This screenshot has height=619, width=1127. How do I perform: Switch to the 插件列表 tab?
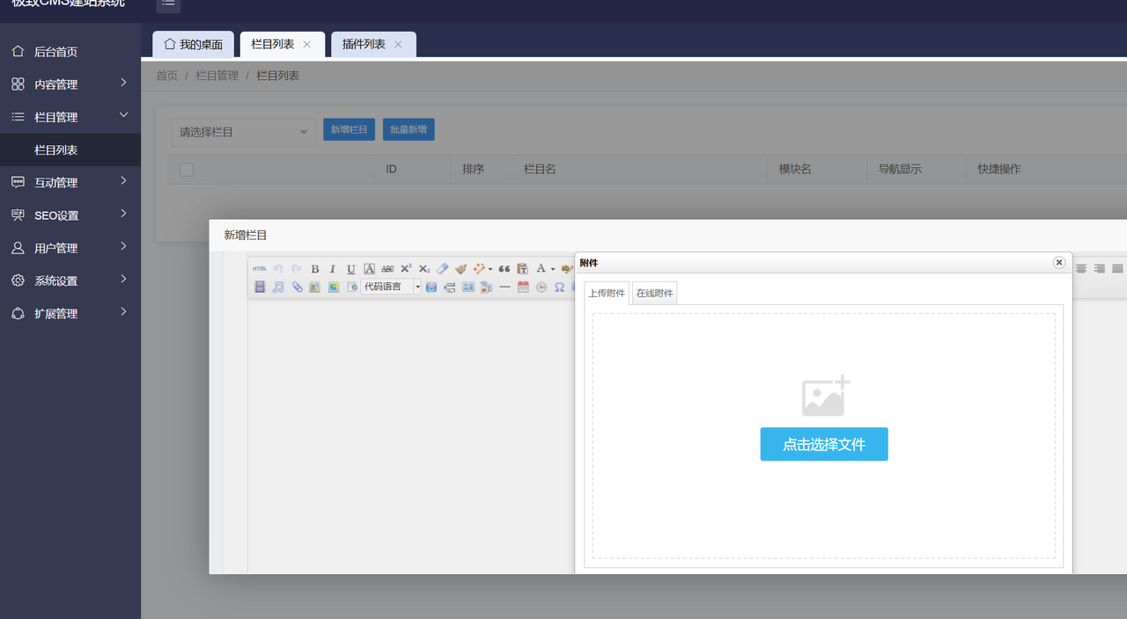coord(364,44)
